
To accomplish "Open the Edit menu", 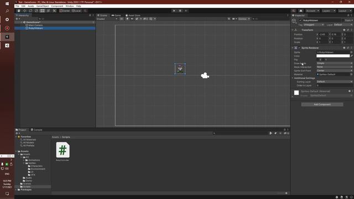I will (x=23, y=6).
